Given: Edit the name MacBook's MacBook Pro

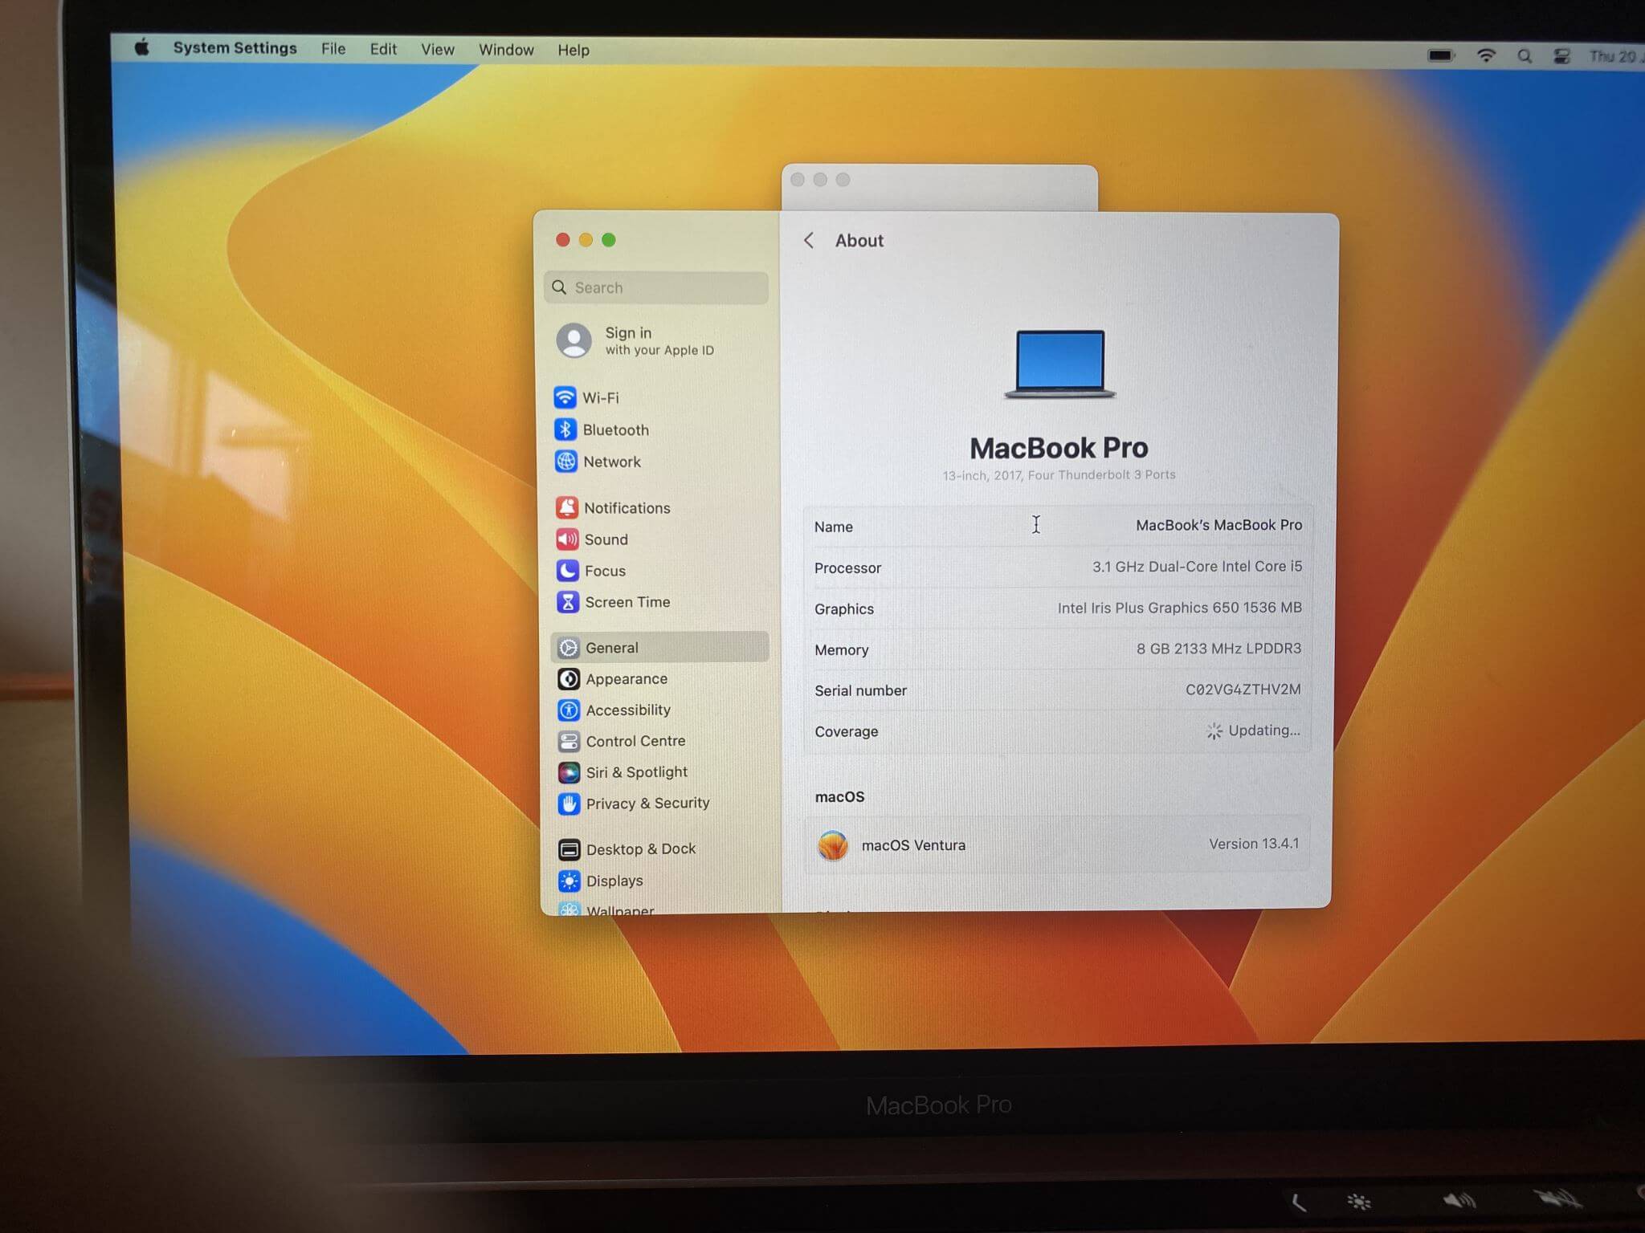Looking at the screenshot, I should point(1218,525).
